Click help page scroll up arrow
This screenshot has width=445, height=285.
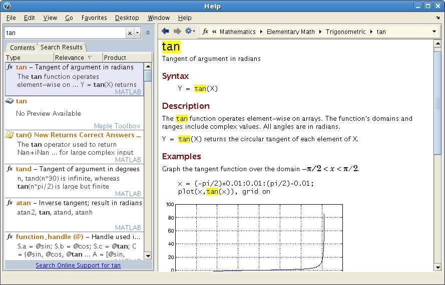tap(437, 43)
